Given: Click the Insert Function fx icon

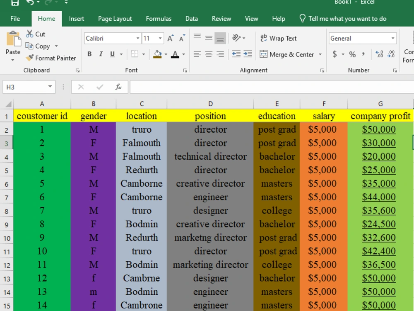Looking at the screenshot, I should [x=118, y=87].
